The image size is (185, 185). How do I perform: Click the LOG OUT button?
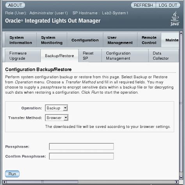pos(168,5)
